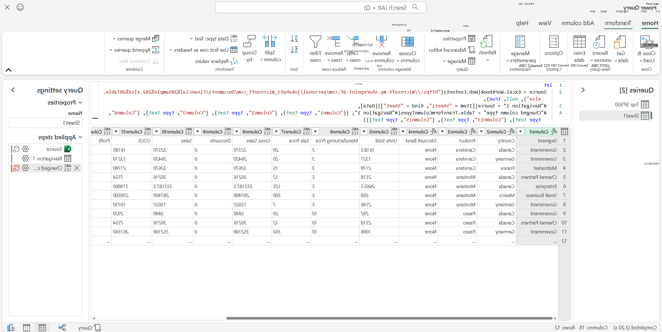Switch to the Add column tab
The image size is (662, 332).
pyautogui.click(x=578, y=23)
